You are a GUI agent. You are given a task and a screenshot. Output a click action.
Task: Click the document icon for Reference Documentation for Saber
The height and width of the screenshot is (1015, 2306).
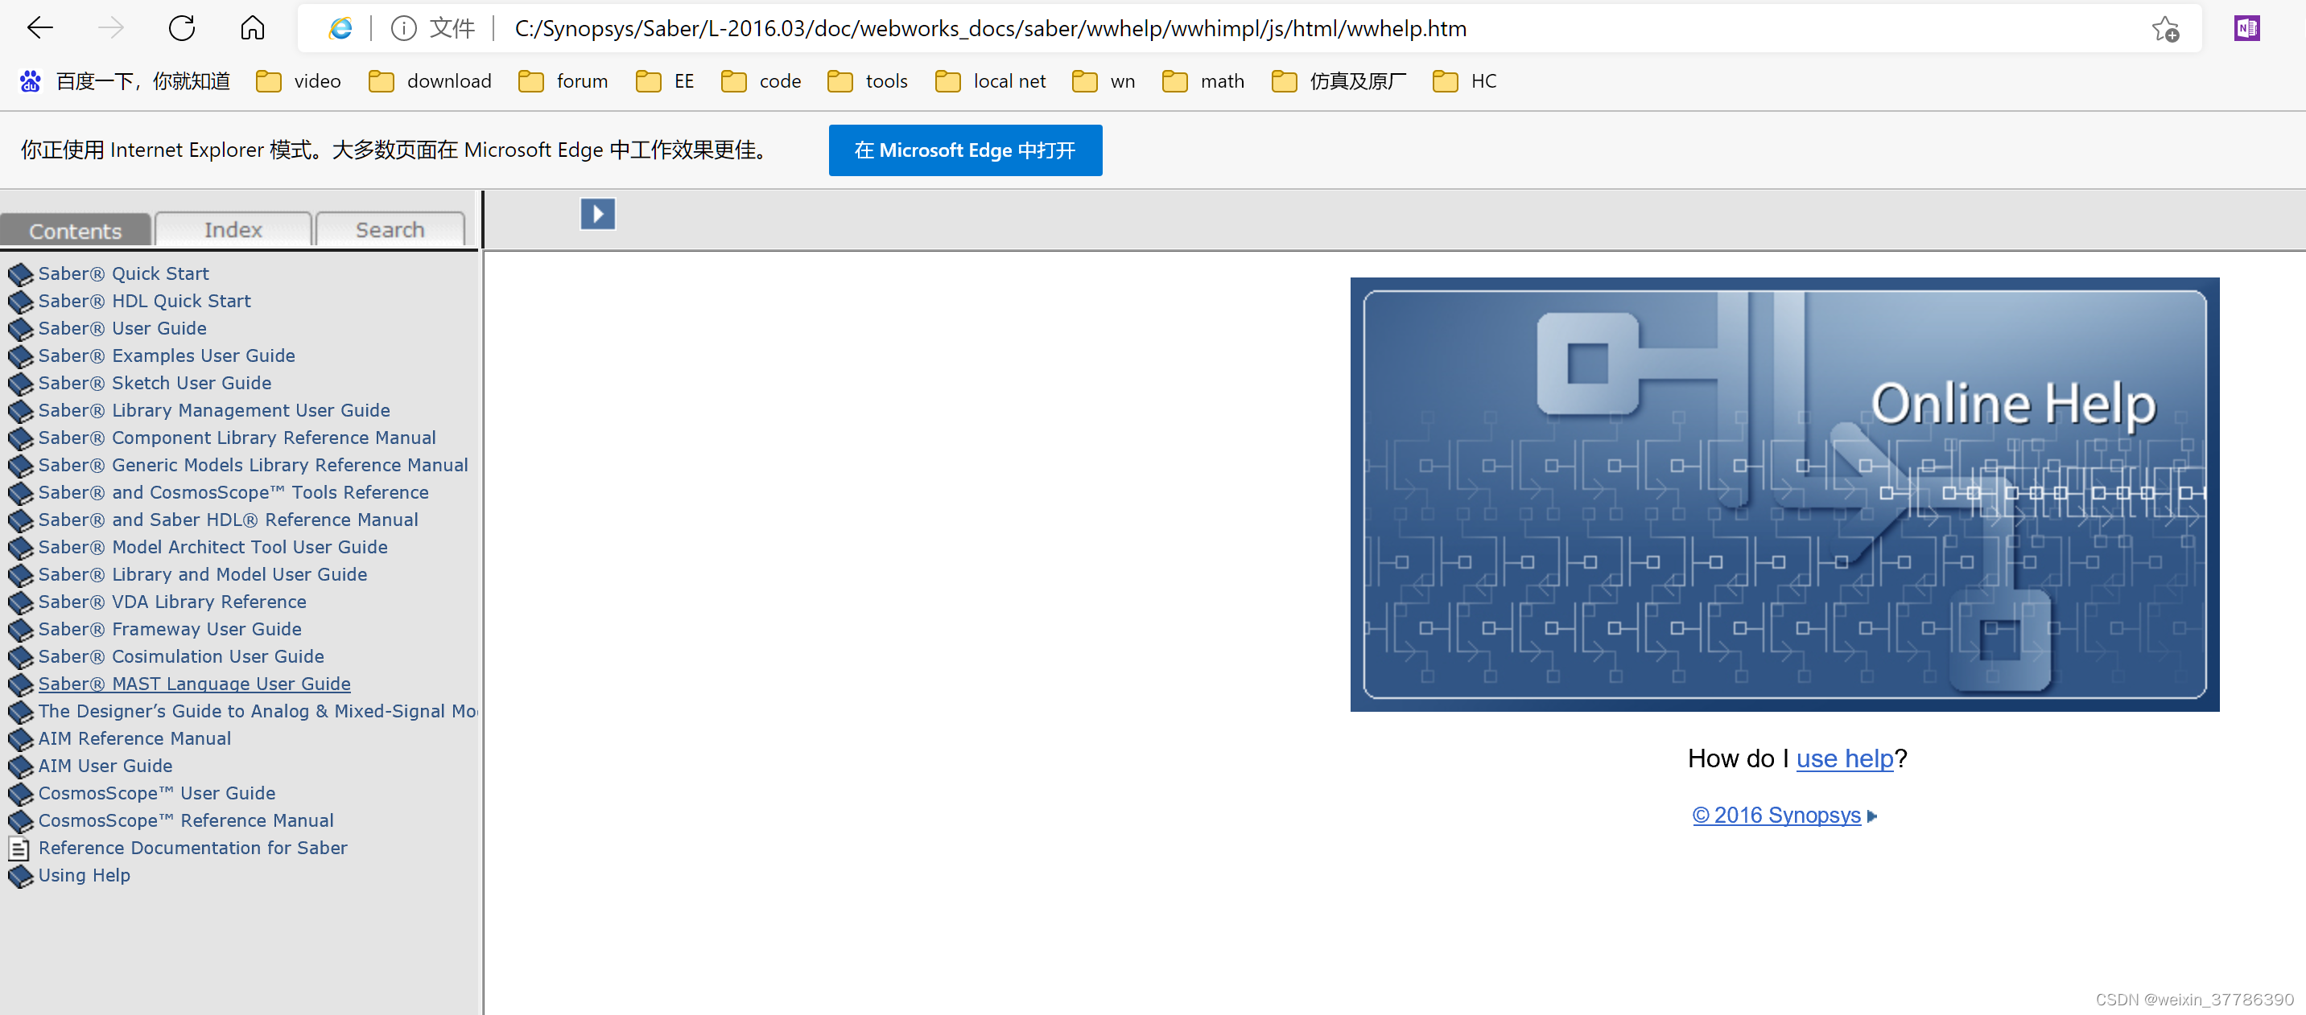(x=19, y=848)
